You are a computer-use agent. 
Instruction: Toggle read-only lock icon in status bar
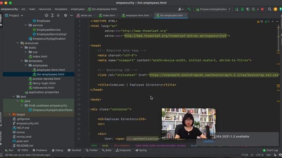(x=275, y=155)
